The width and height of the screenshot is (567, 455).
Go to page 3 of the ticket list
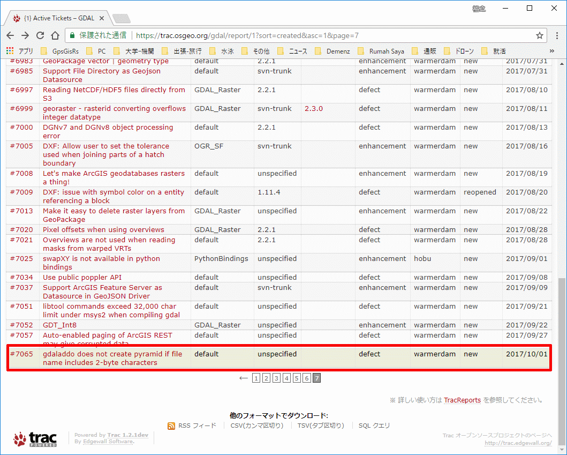pyautogui.click(x=276, y=378)
